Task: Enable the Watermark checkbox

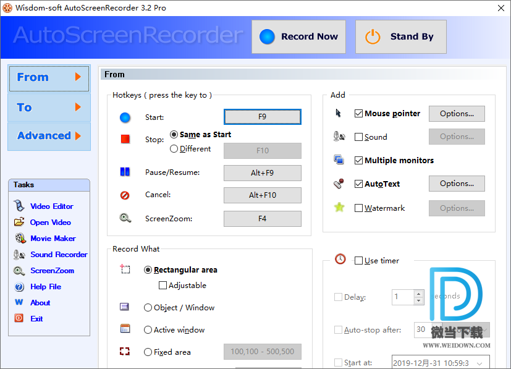Action: (358, 208)
